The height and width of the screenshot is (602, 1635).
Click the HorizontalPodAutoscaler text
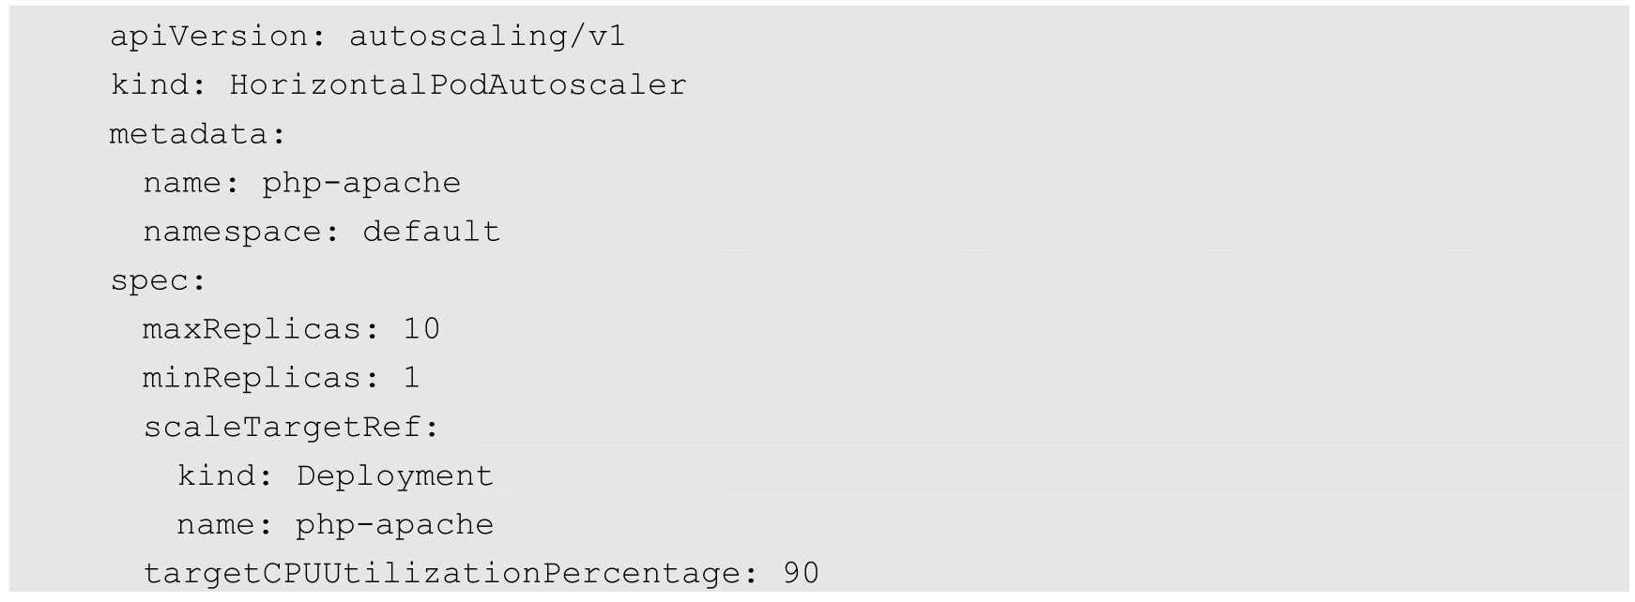[x=458, y=85]
